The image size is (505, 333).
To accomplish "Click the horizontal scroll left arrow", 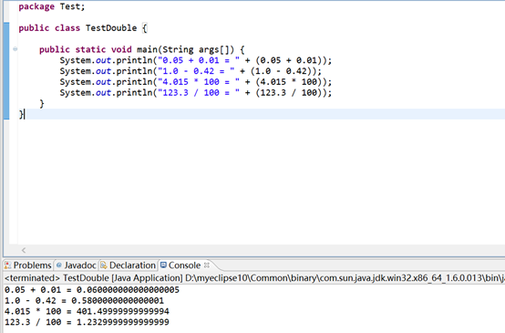I will [x=24, y=250].
